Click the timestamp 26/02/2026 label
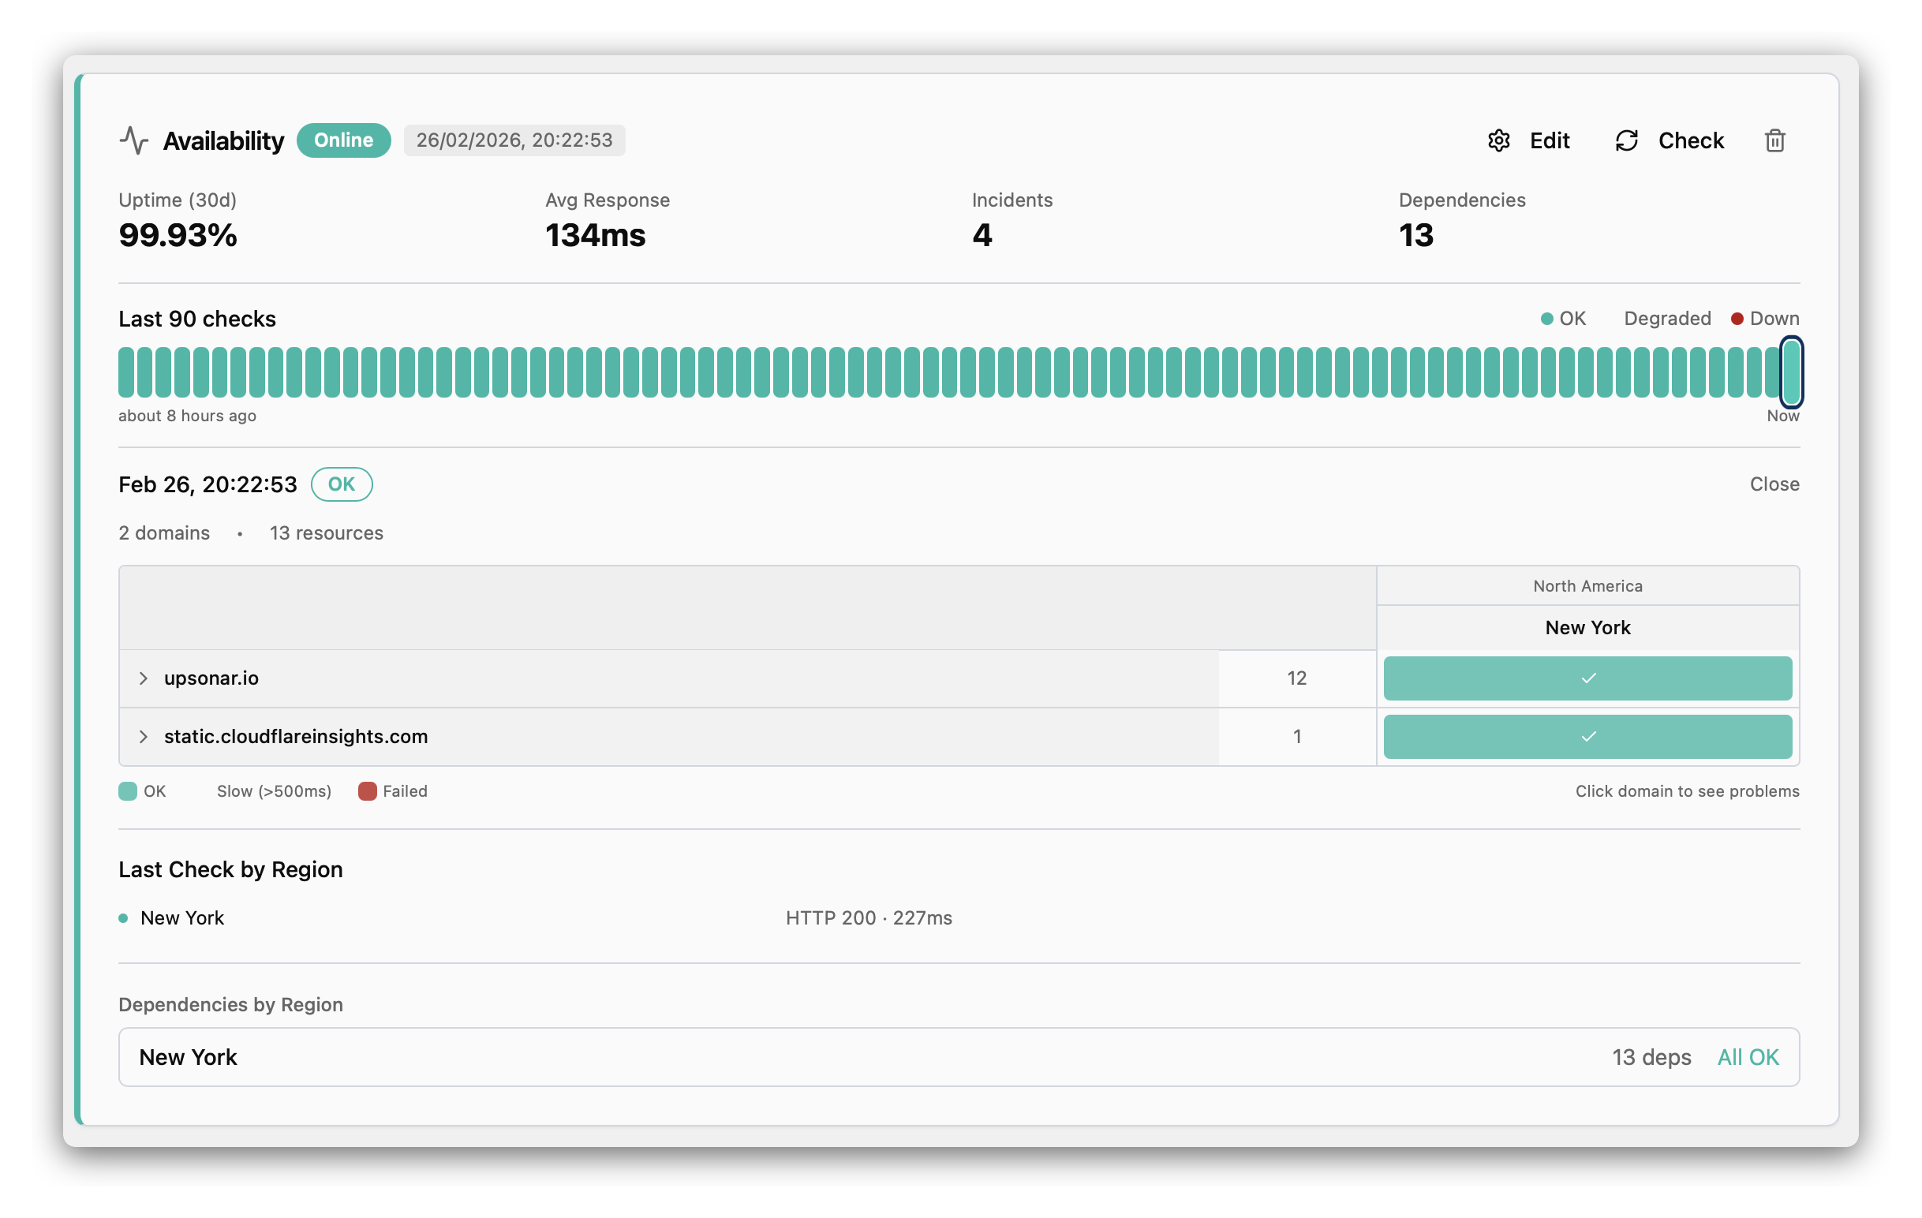This screenshot has height=1218, width=1922. pos(514,140)
